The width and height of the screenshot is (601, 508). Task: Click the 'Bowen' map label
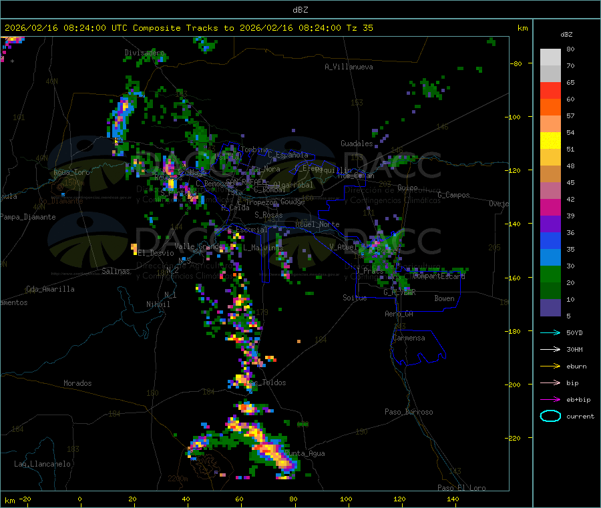coord(445,298)
